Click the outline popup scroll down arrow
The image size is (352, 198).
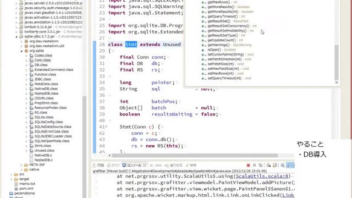point(337,82)
